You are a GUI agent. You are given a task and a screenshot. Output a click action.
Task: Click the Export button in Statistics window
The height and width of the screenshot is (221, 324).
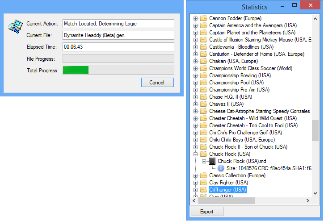point(207,212)
